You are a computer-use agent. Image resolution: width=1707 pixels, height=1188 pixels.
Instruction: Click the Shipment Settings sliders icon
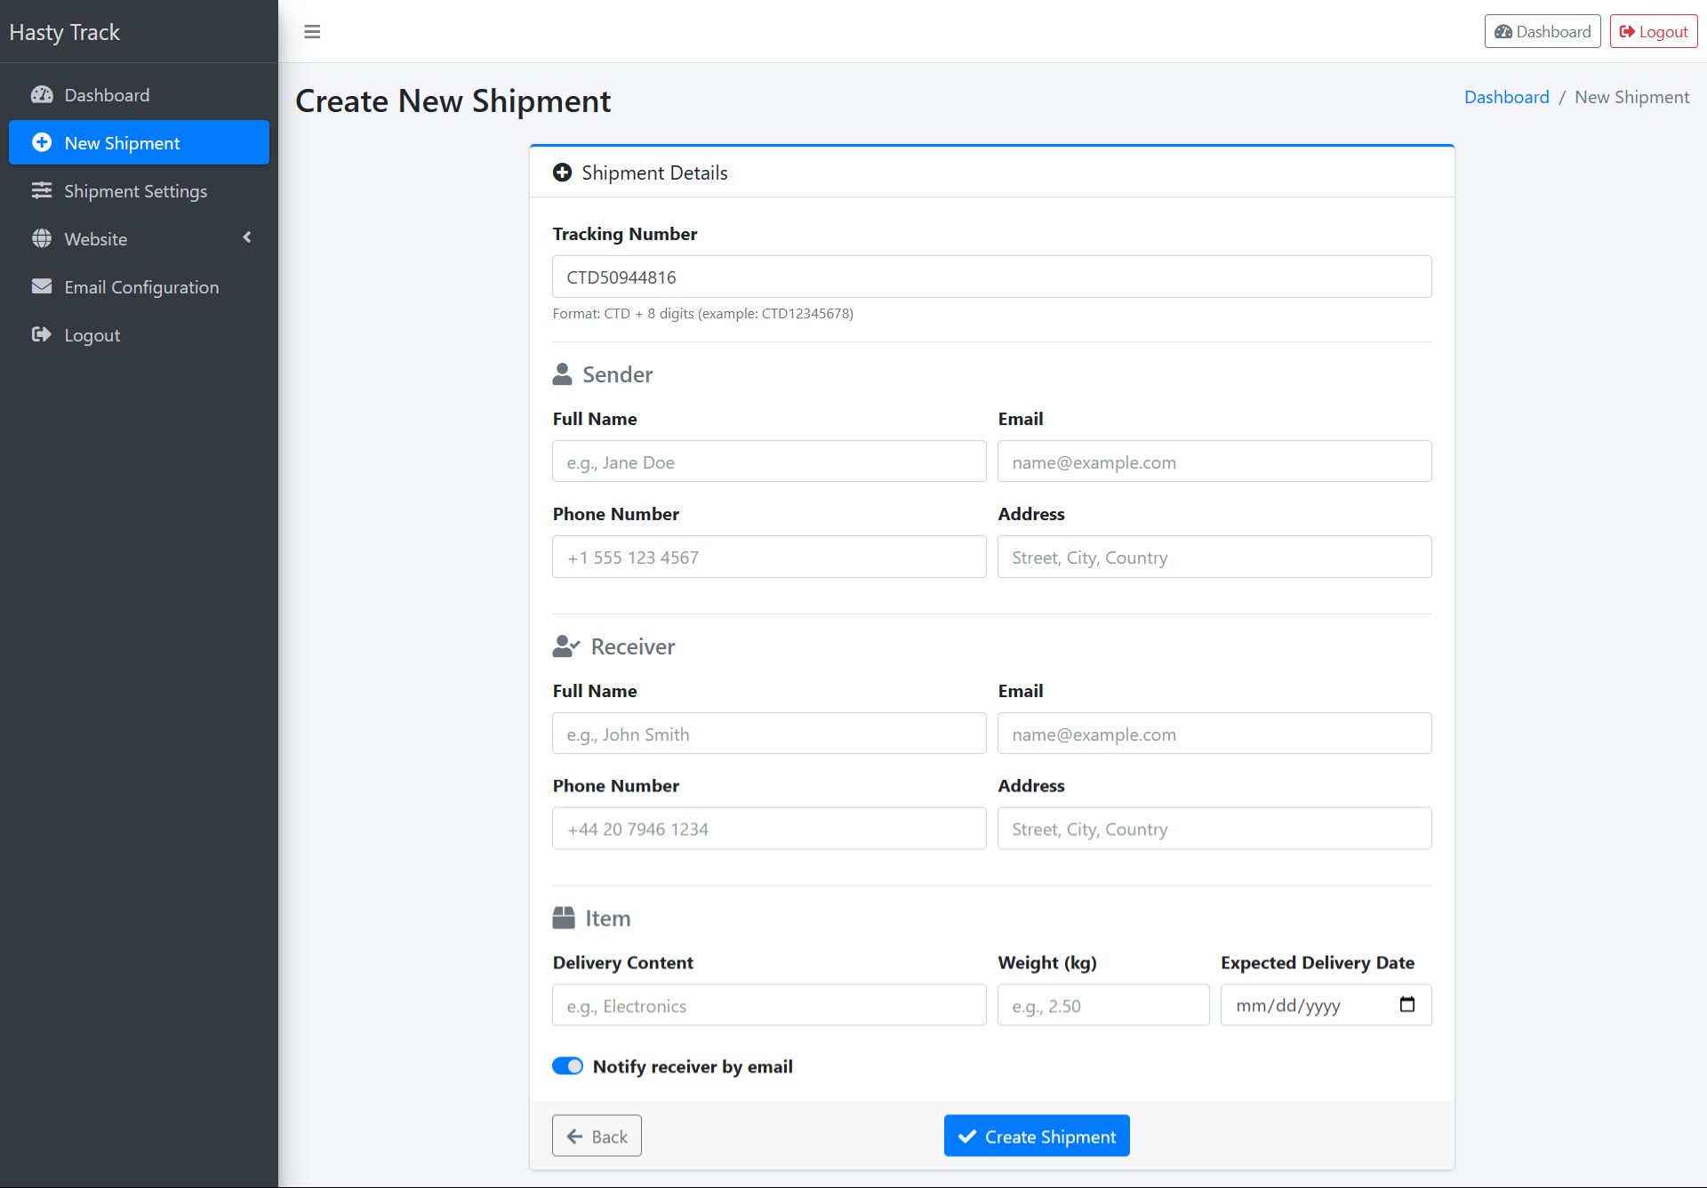pos(42,190)
